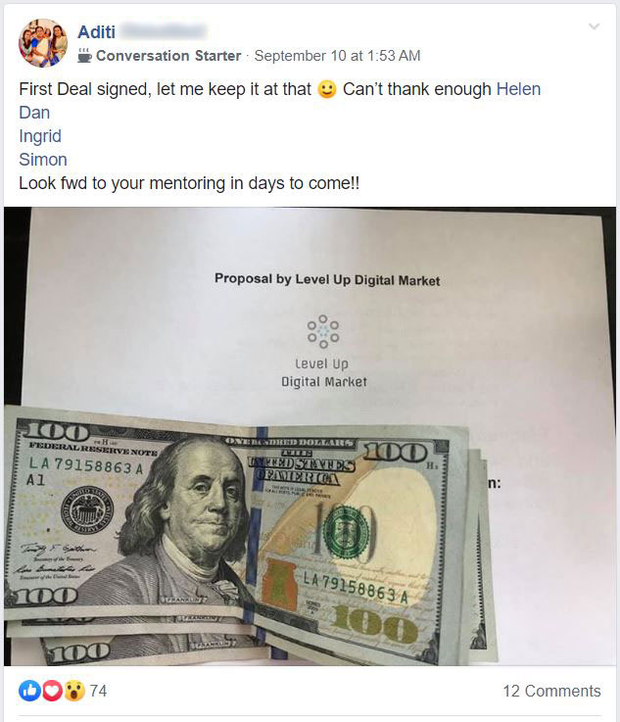Viewport: 620px width, 722px height.
Task: Click Aditi's profile picture
Action: 43,43
